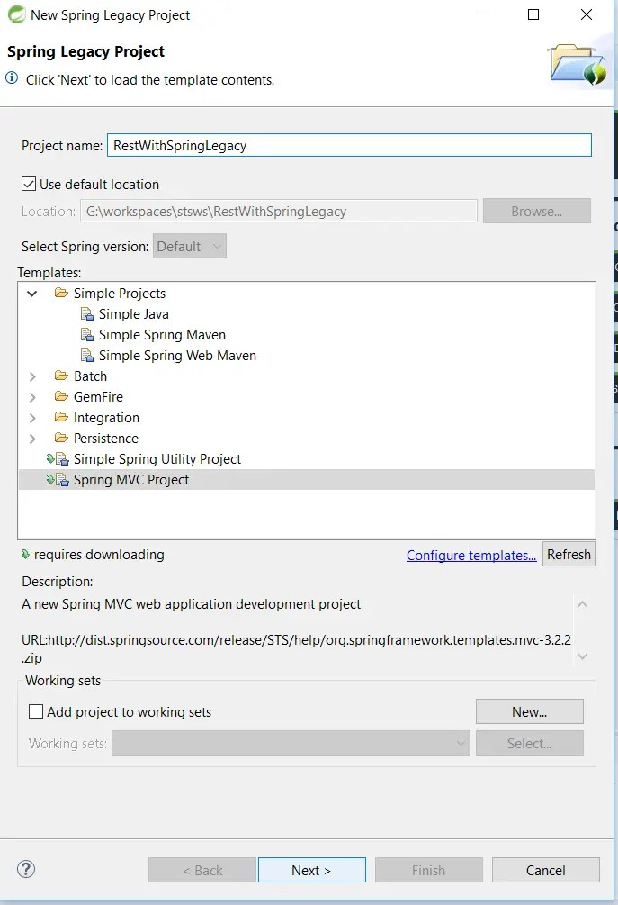Create a new working set with New
Image resolution: width=618 pixels, height=905 pixels.
529,711
